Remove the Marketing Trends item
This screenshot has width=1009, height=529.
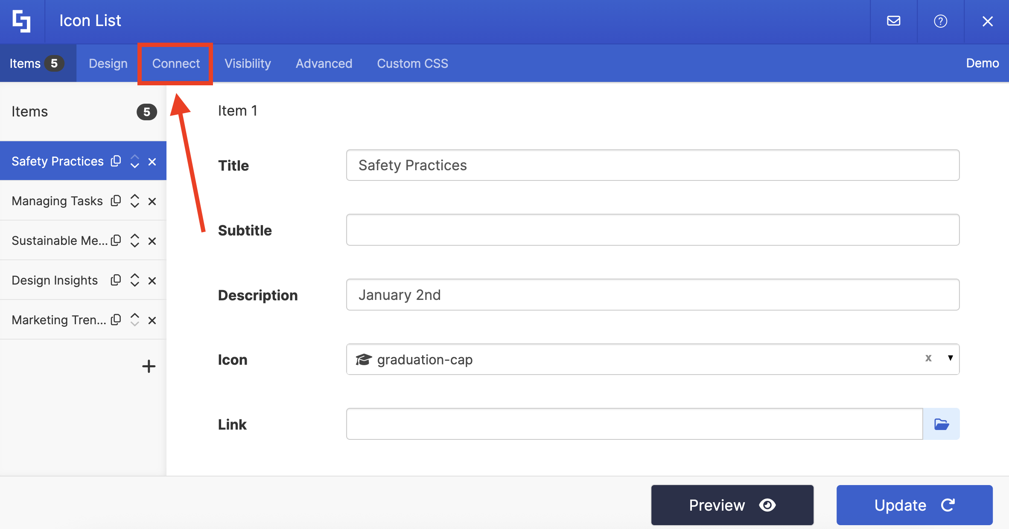152,320
